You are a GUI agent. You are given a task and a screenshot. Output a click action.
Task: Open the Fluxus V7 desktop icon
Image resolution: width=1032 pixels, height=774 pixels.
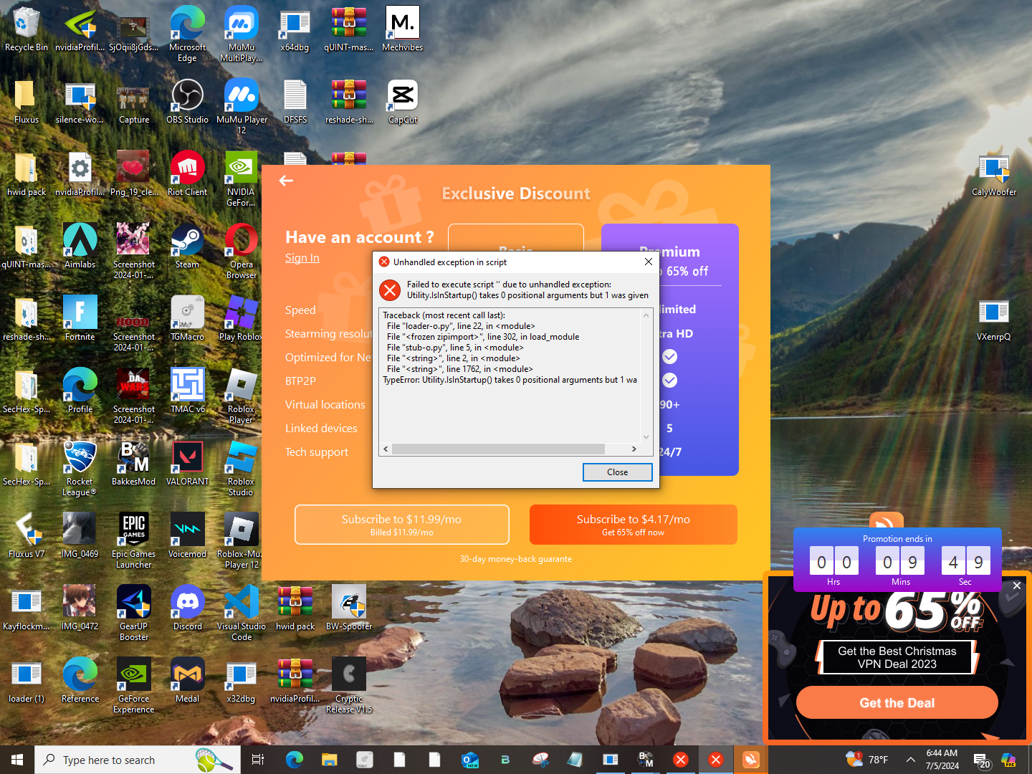point(26,537)
